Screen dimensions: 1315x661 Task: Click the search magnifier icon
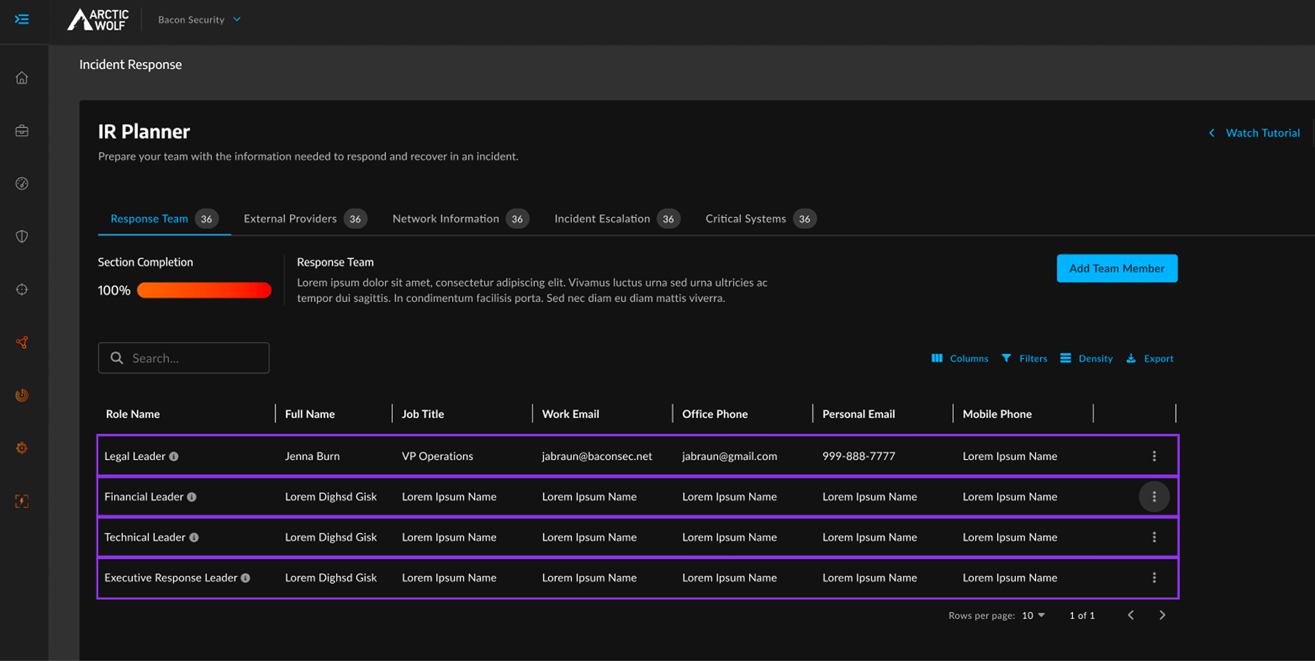tap(117, 358)
